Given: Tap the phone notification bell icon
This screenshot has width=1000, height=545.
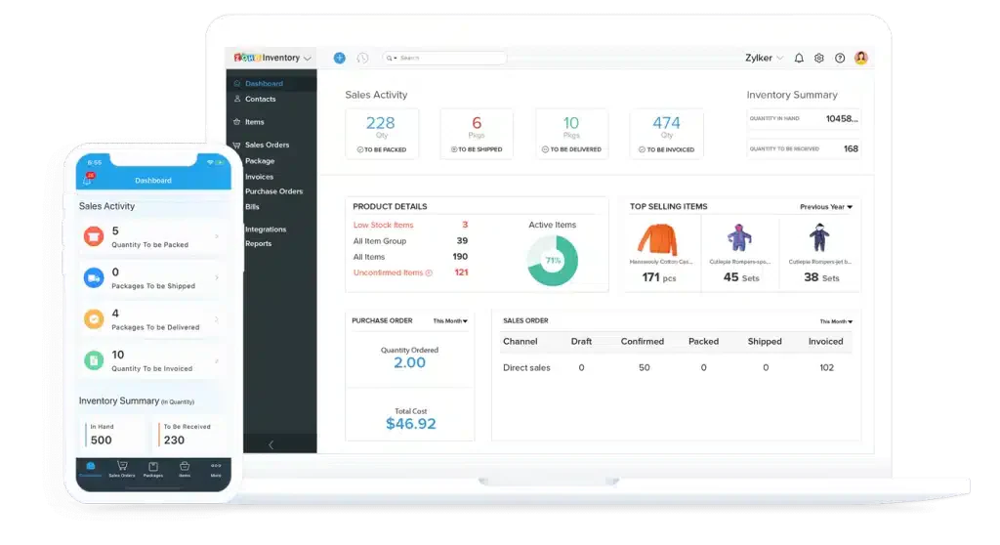Looking at the screenshot, I should click(x=88, y=180).
